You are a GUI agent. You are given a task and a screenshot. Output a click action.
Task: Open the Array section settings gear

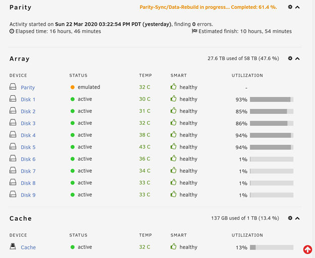pos(290,58)
